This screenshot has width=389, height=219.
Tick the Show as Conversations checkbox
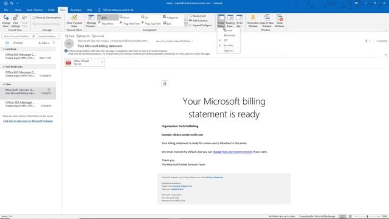click(x=34, y=18)
